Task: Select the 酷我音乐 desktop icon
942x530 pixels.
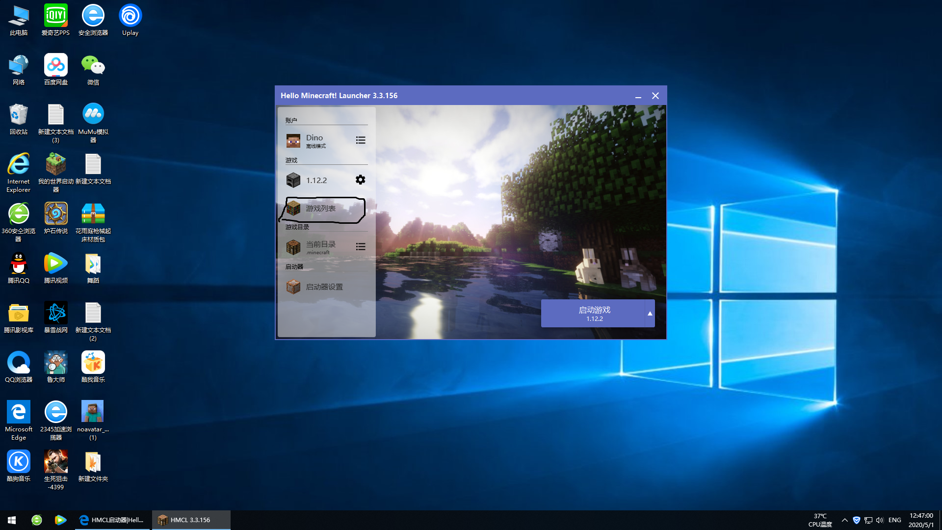Action: point(93,367)
